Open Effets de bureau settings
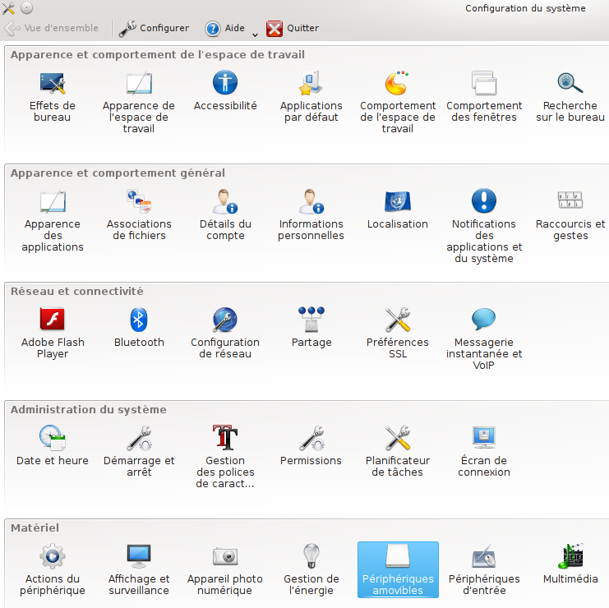Image resolution: width=609 pixels, height=608 pixels. (x=53, y=97)
